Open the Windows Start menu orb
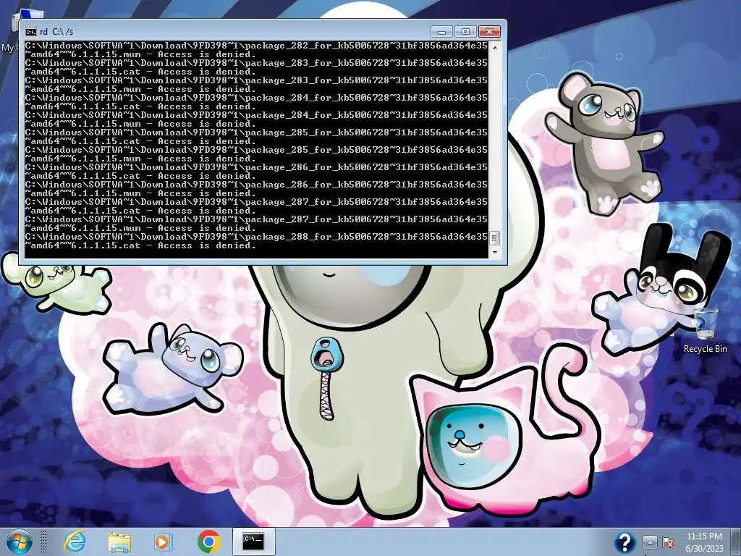Screen dimensions: 741x556 (20, 542)
